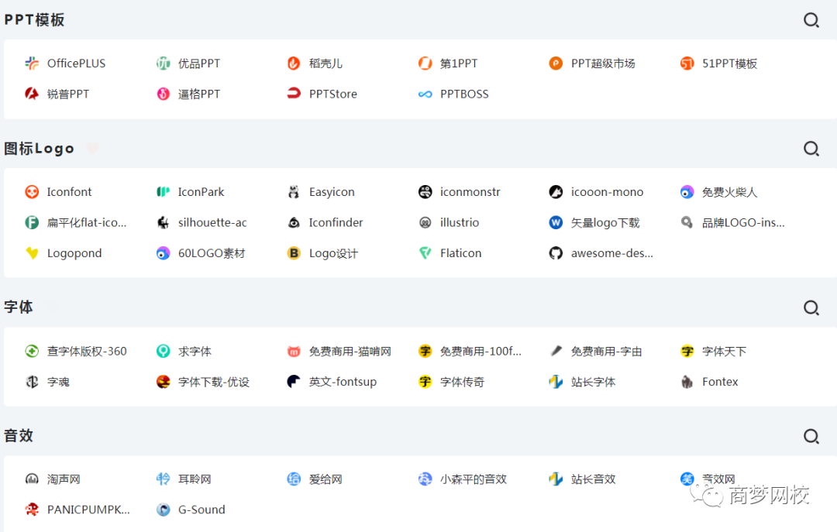Click the IconPark green icon
This screenshot has height=532, width=837.
(x=163, y=192)
